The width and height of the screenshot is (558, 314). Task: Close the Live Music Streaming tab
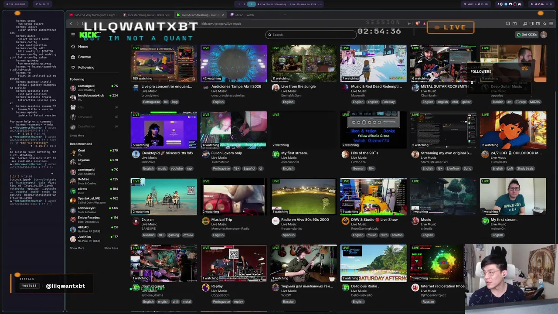pos(223,15)
